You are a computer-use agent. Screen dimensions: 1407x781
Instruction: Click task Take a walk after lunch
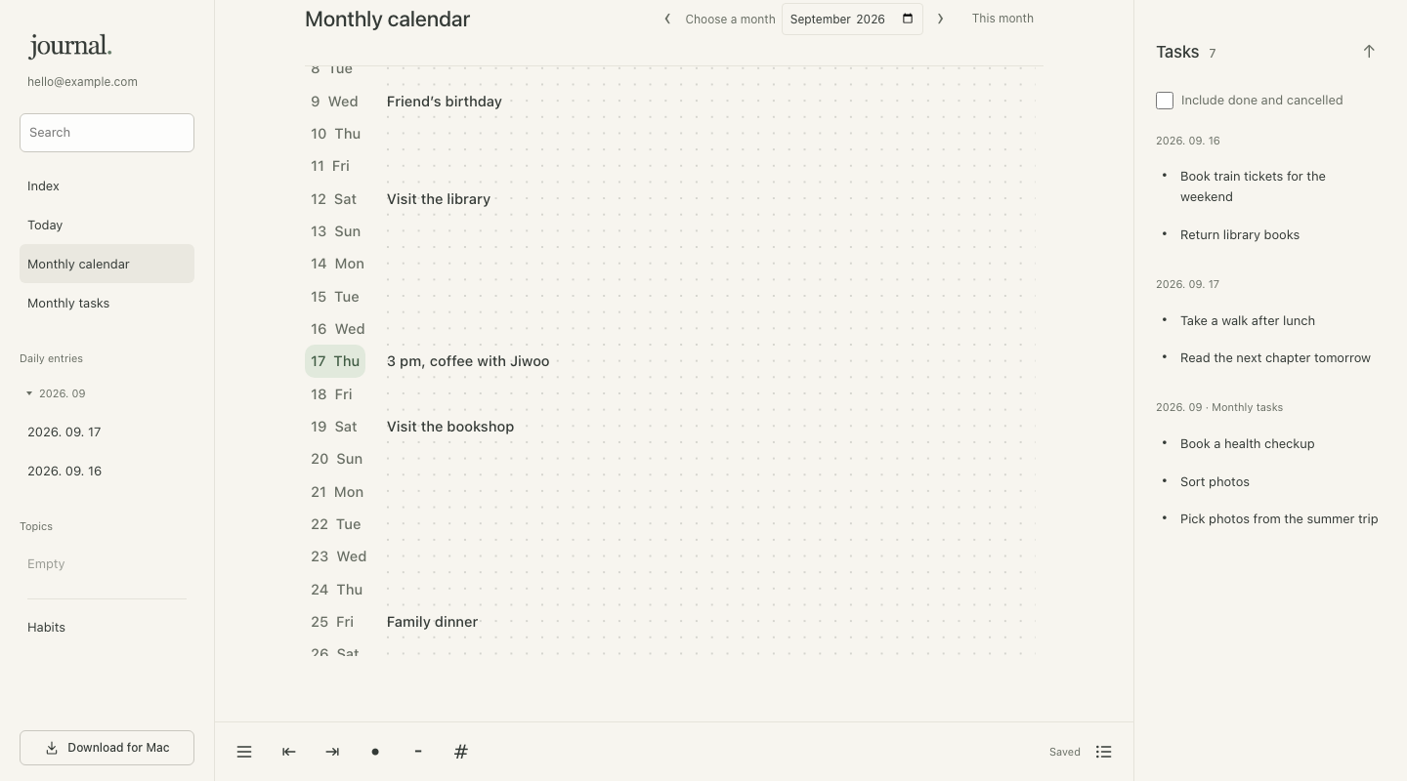point(1248,320)
